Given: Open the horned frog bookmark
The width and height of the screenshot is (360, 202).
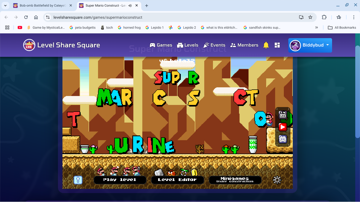Looking at the screenshot, I should 129,27.
